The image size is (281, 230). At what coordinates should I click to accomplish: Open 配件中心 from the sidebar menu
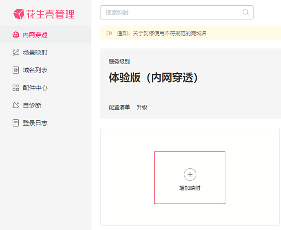pyautogui.click(x=35, y=88)
